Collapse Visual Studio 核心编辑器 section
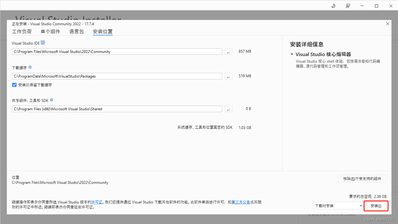 pyautogui.click(x=292, y=55)
